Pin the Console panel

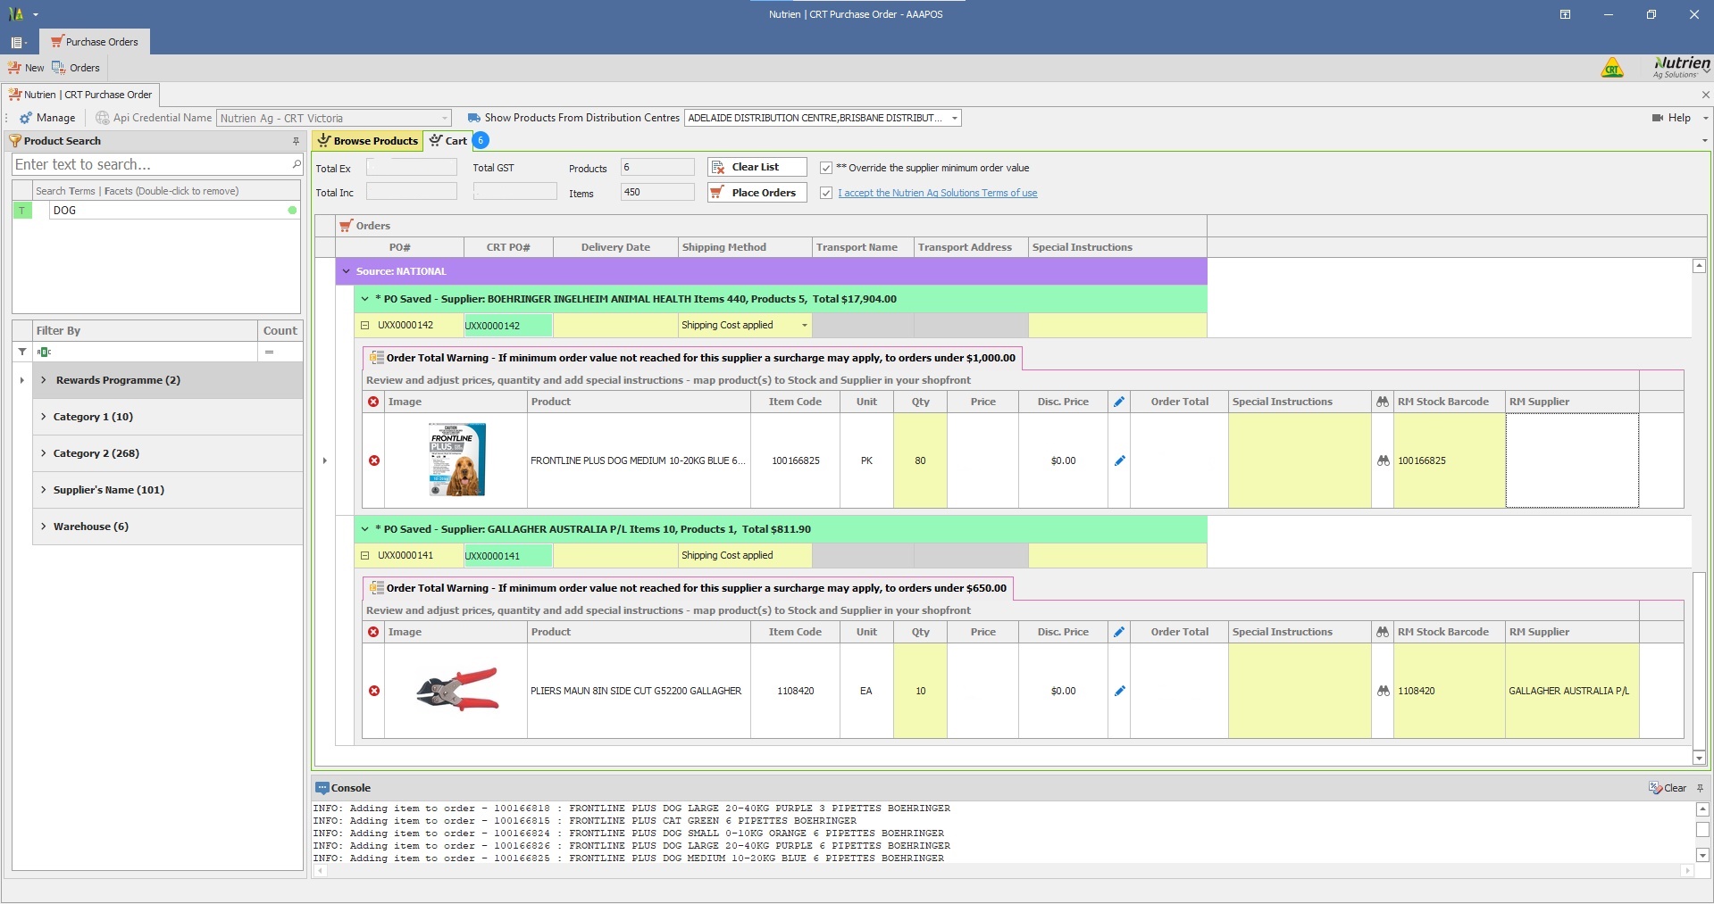(1700, 788)
